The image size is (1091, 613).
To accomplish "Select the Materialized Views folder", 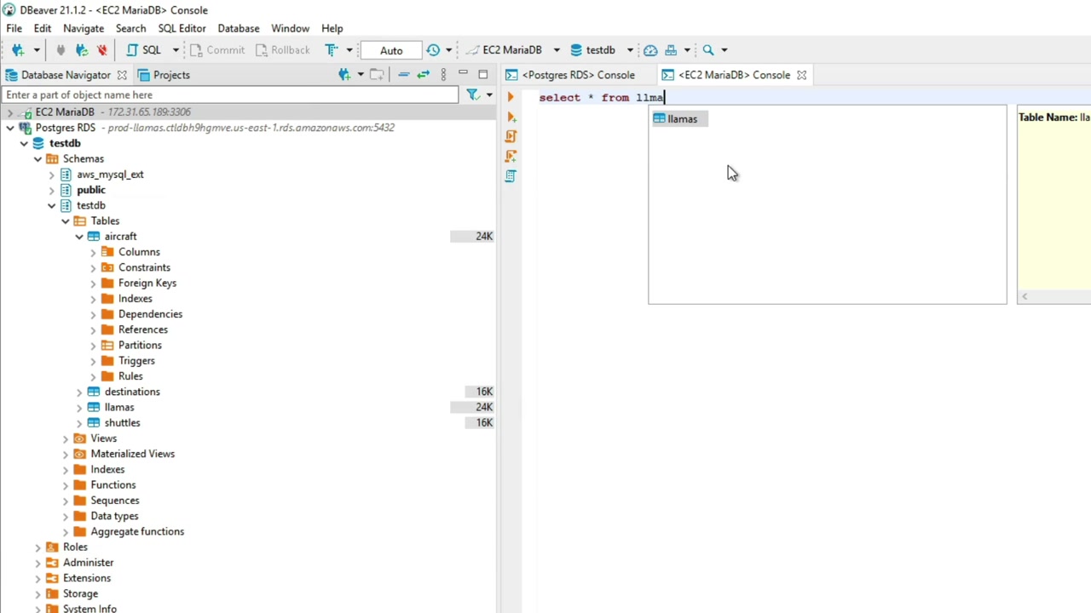I will [133, 454].
